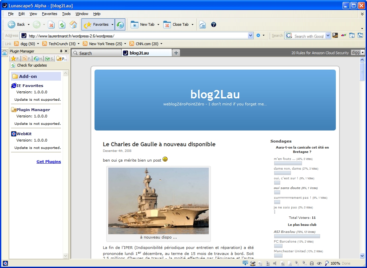
Task: Toggle the sound mute status bar icon
Action: click(x=274, y=264)
